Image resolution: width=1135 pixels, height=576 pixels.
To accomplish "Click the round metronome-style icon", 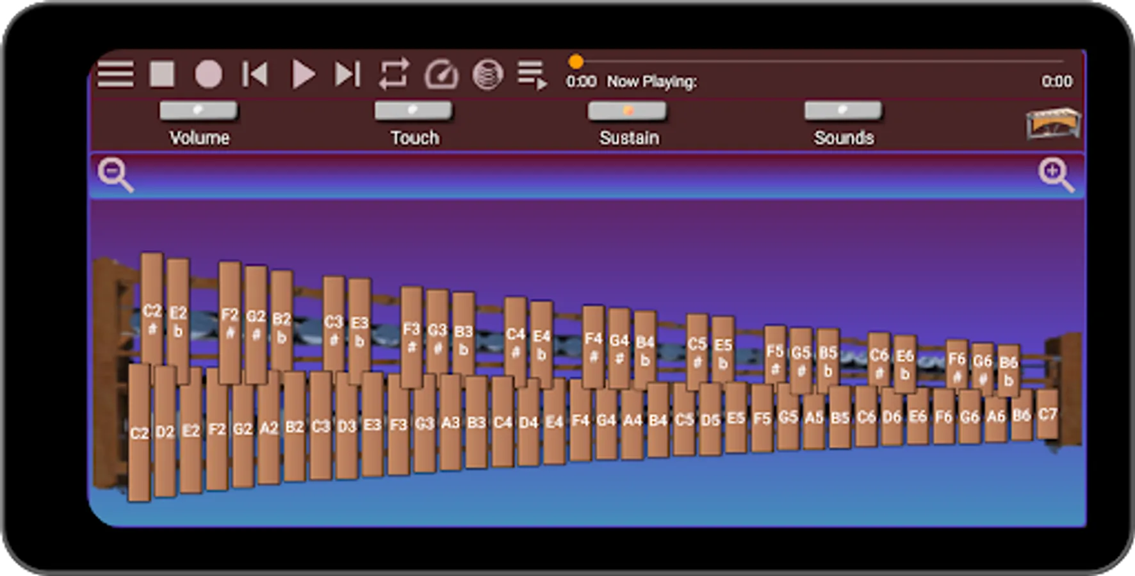I will (487, 74).
